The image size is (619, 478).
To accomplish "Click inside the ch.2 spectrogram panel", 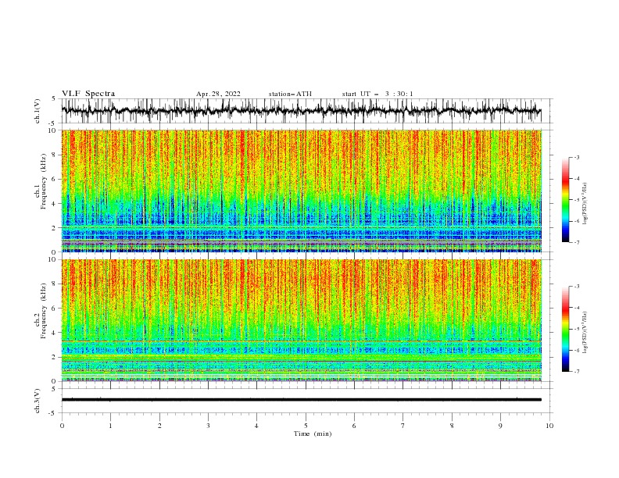I will [301, 320].
